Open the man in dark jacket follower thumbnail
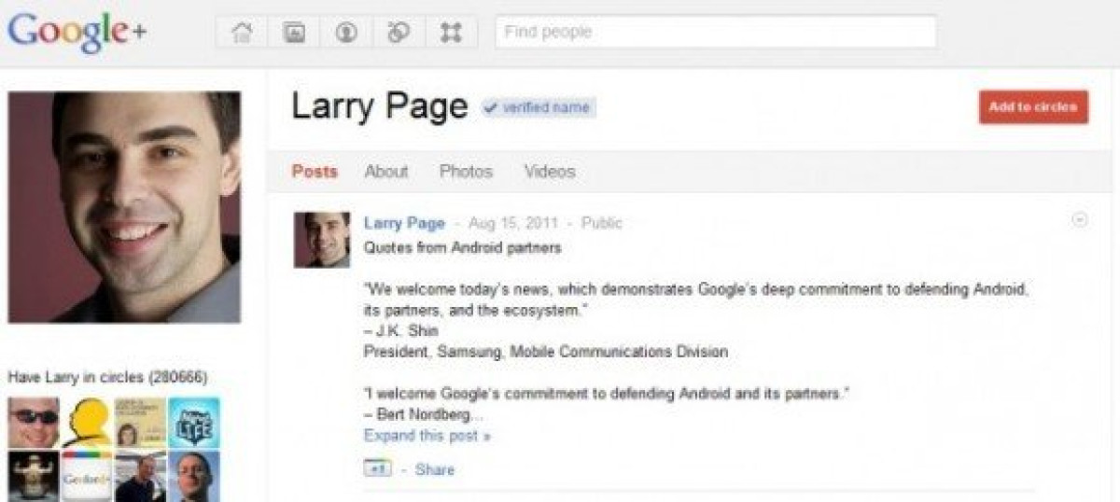 click(x=141, y=476)
